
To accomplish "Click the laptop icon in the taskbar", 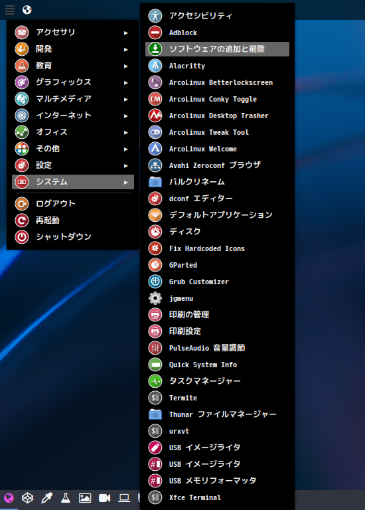I will [x=124, y=498].
